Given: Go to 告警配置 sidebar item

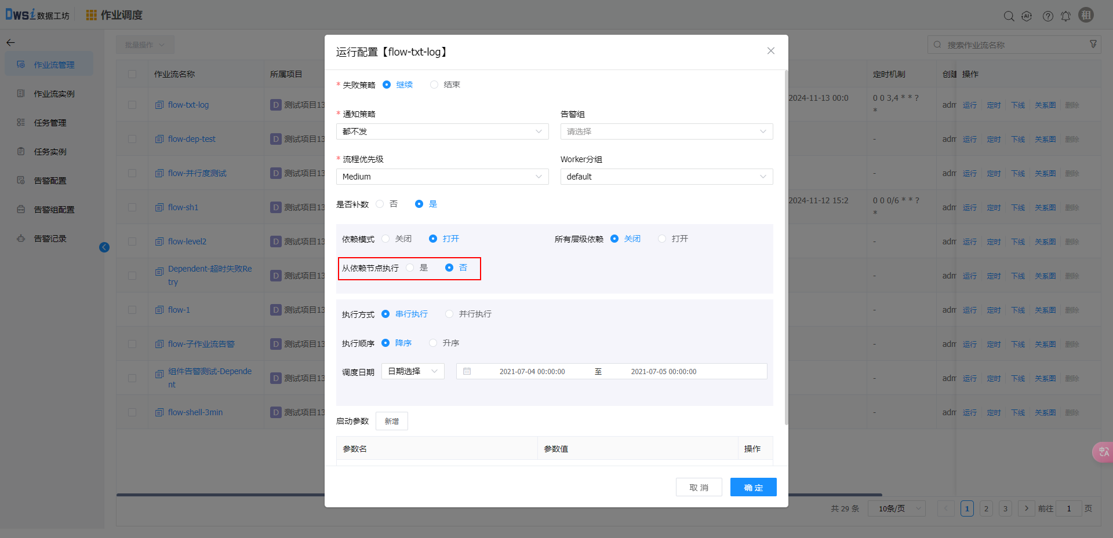Looking at the screenshot, I should (x=50, y=181).
